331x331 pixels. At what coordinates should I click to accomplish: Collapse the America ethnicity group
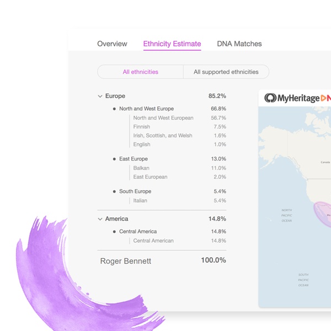(x=100, y=219)
